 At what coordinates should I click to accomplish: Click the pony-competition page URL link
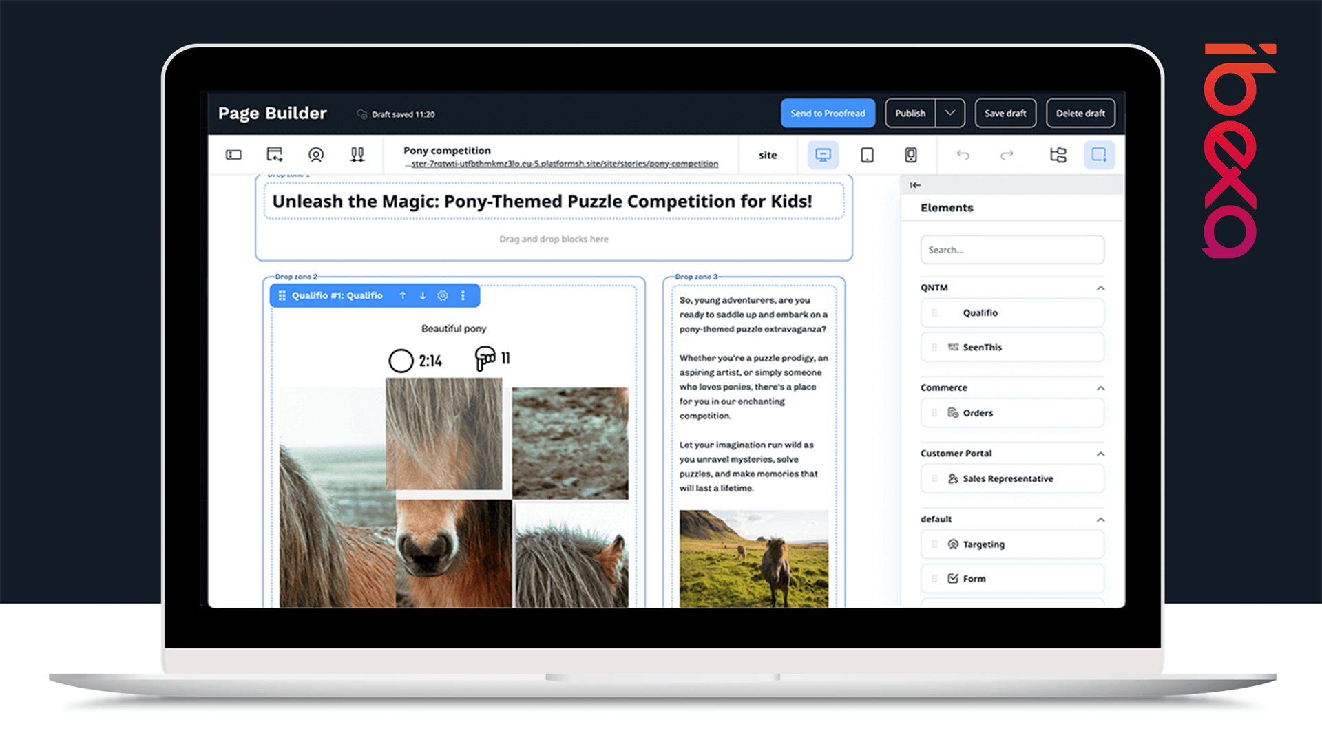562,164
